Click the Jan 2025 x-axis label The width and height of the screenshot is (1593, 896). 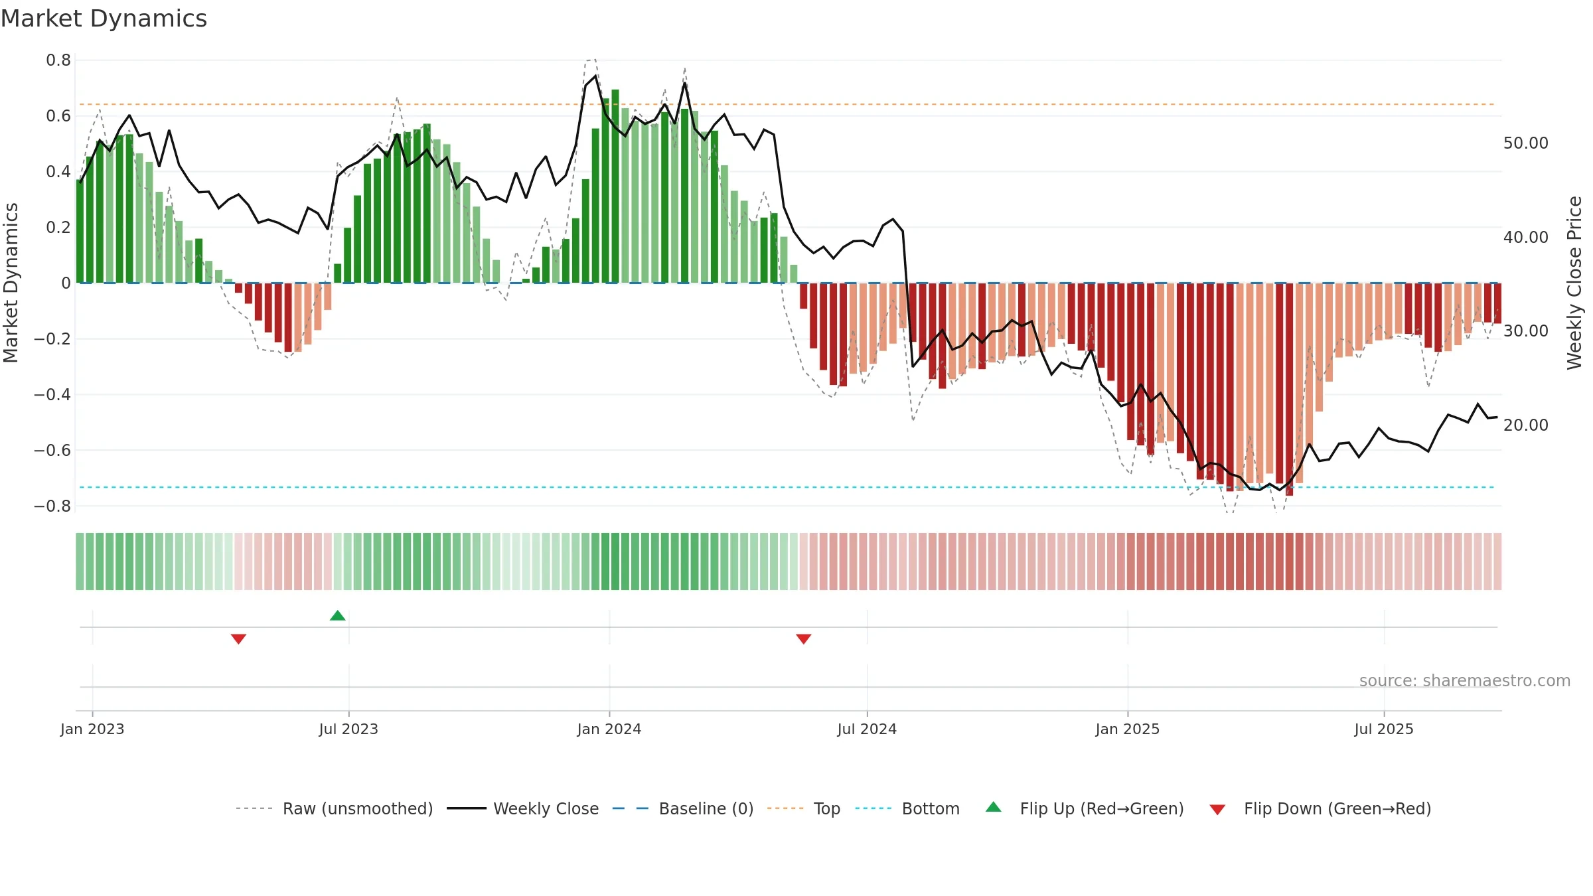[x=1128, y=729]
